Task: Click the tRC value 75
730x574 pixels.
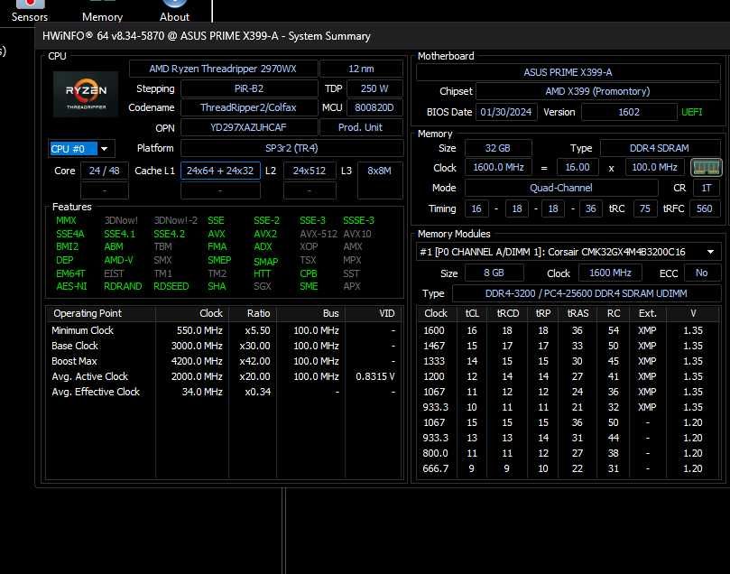Action: pyautogui.click(x=645, y=208)
